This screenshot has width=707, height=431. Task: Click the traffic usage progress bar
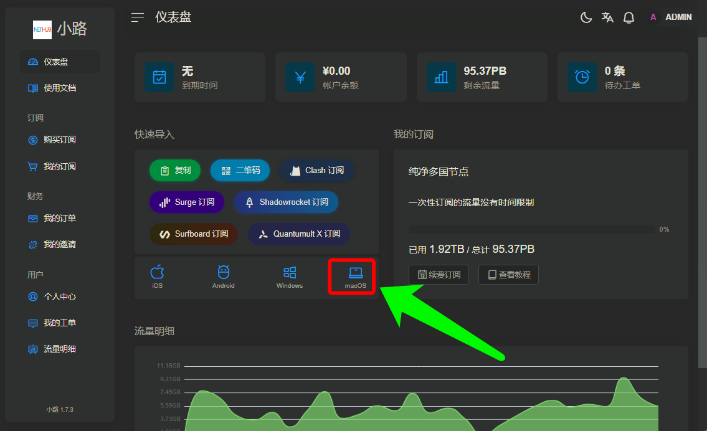[x=531, y=229]
